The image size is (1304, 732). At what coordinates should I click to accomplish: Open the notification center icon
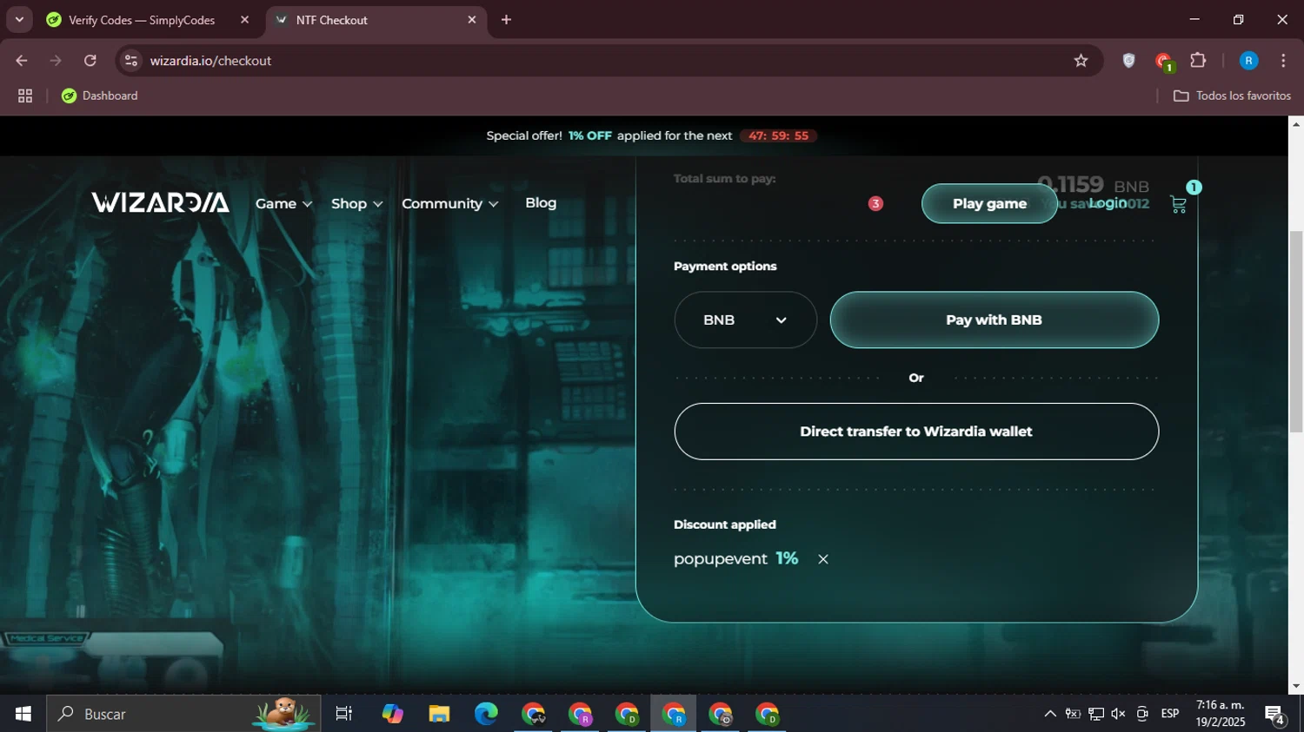[1275, 715]
